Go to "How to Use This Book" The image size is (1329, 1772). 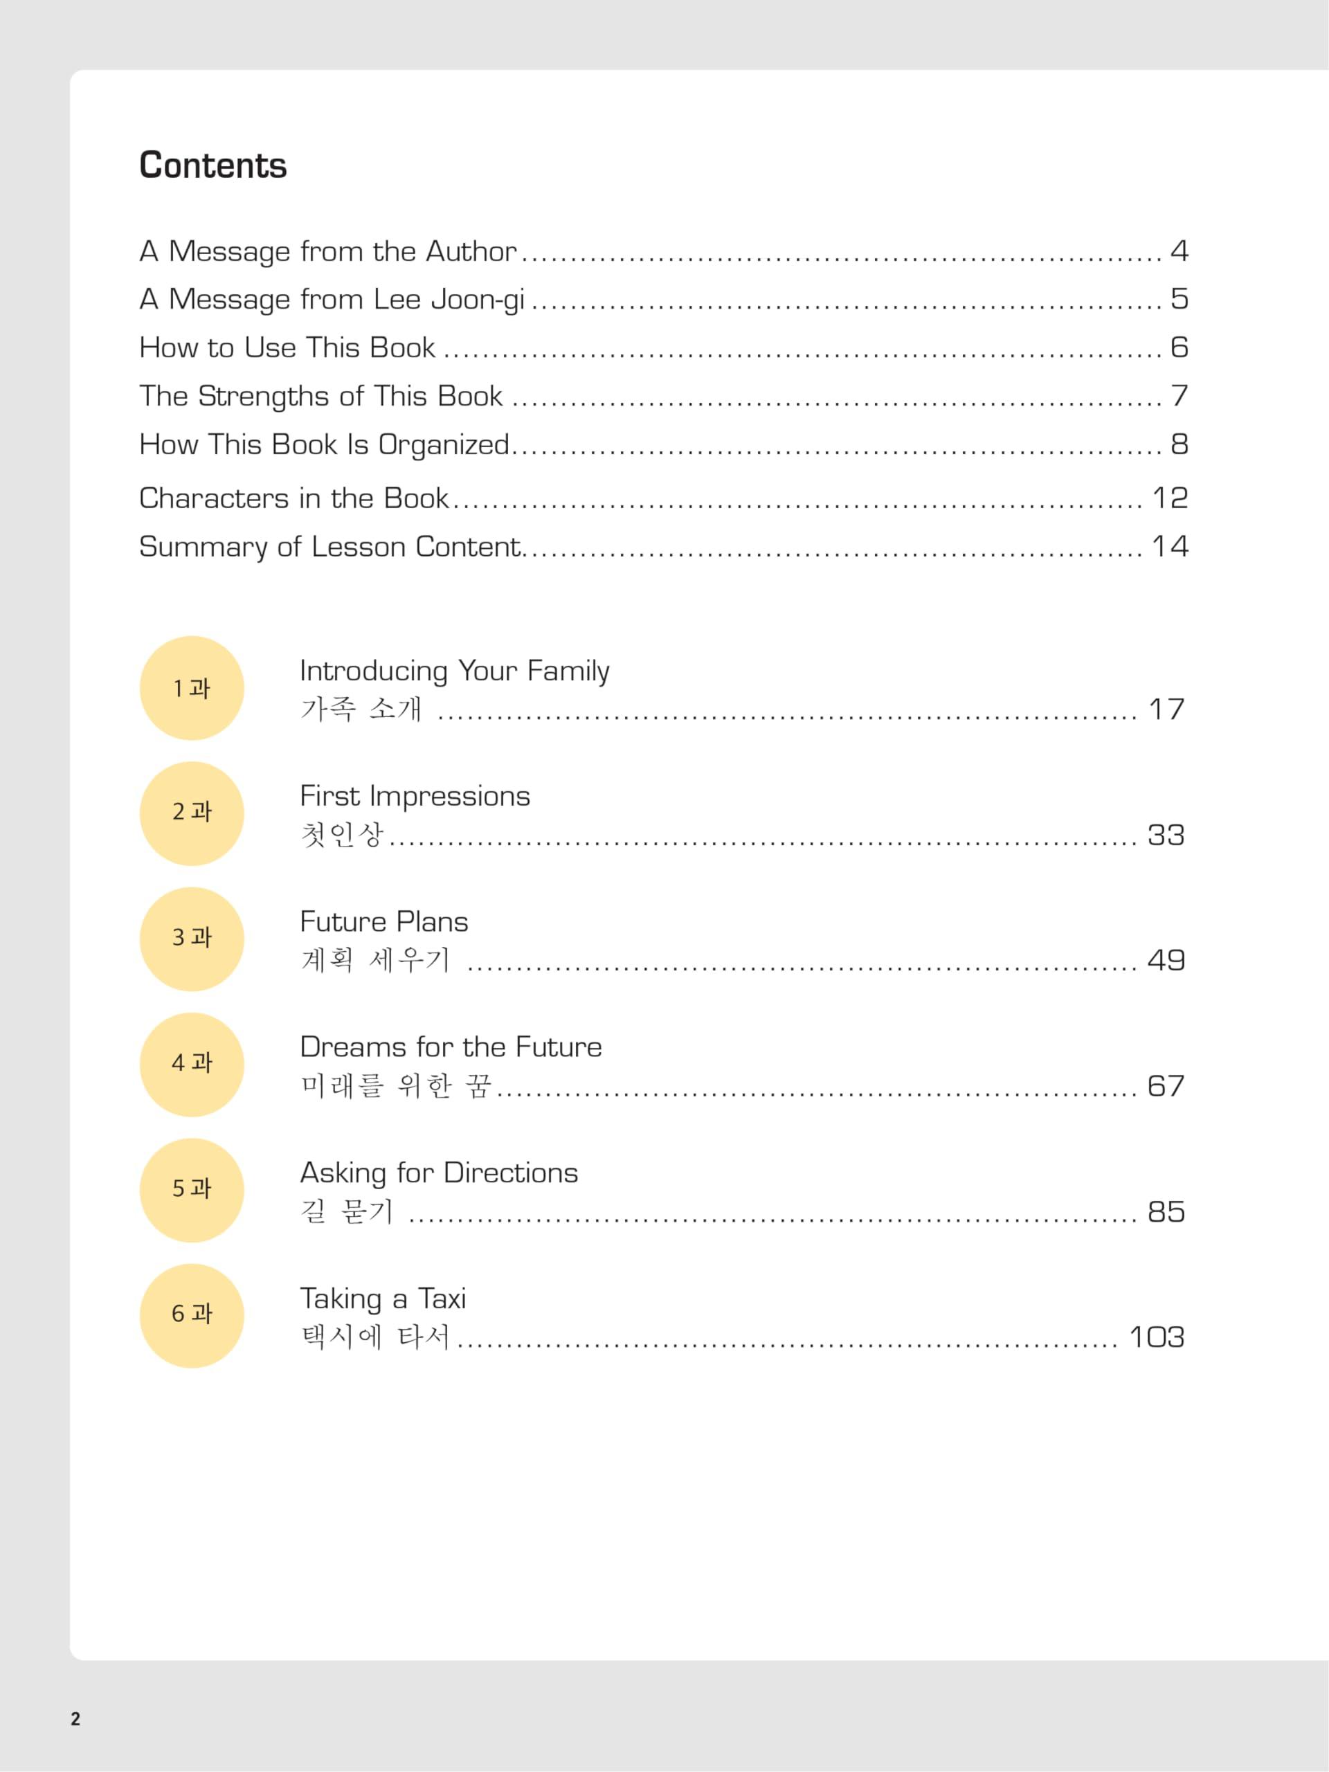pos(287,347)
